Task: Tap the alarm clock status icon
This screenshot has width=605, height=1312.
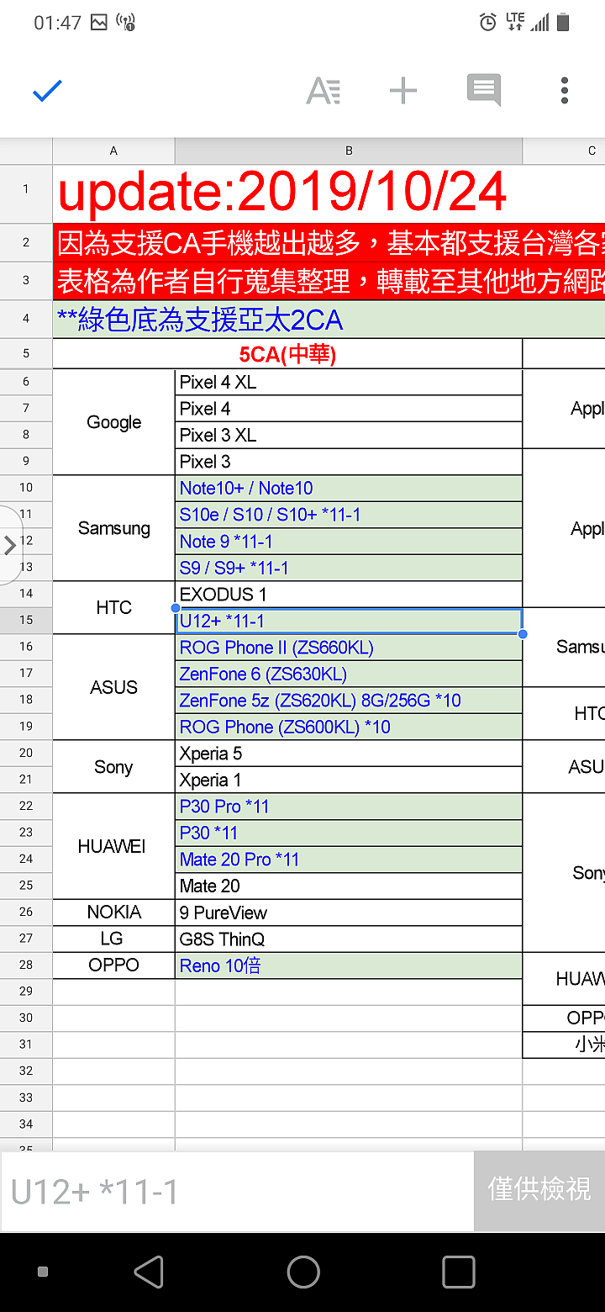Action: [487, 23]
